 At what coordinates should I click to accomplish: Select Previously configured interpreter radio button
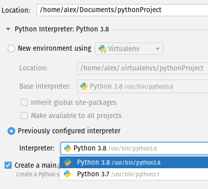(11, 131)
